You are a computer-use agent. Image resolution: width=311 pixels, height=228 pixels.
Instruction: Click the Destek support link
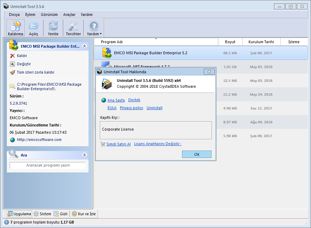[134, 100]
